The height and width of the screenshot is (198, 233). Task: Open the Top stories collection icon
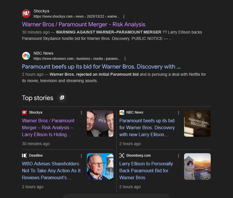62,98
